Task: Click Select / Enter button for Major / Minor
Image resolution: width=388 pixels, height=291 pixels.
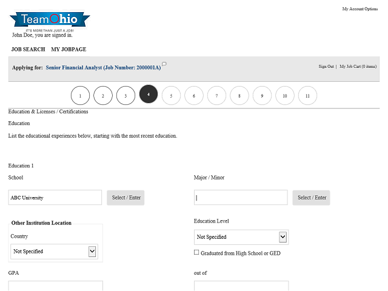Action: [x=311, y=198]
